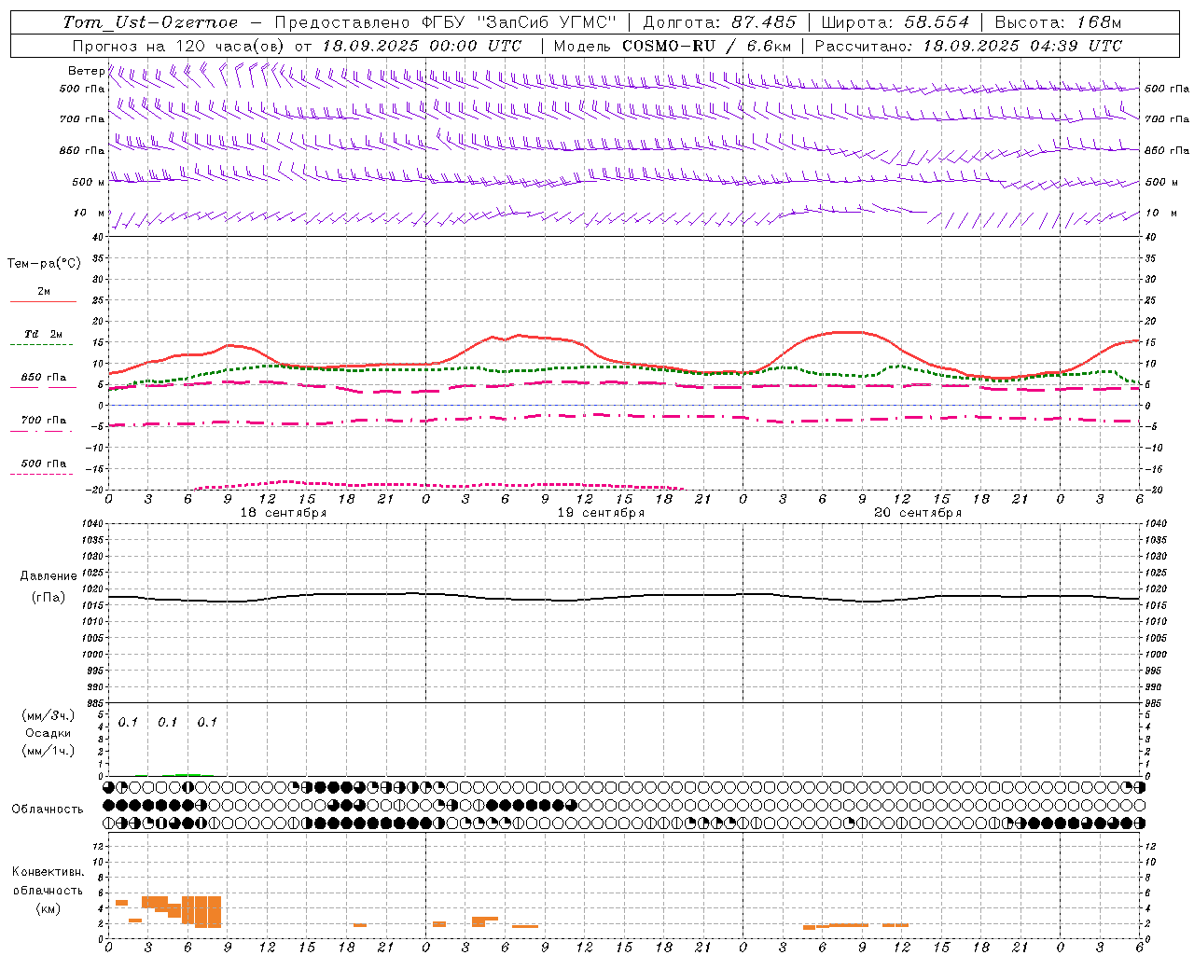The image size is (1194, 955).
Task: Click the Td 2м legend label
Action: click(x=44, y=334)
